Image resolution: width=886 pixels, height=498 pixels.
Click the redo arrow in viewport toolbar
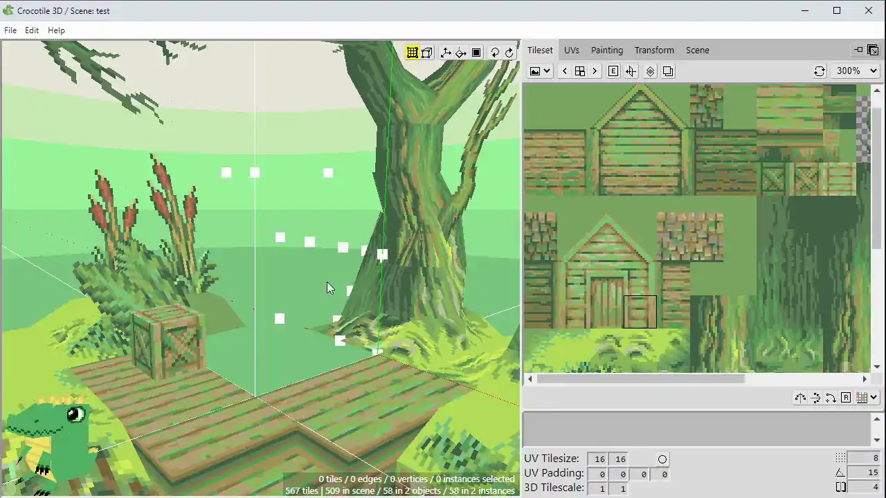[x=509, y=53]
